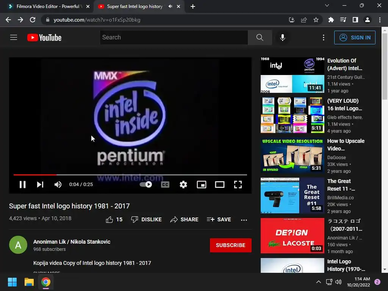Screen dimensions: 388x291
Task: Open Chrome extensions puzzle icon
Action: [331, 20]
